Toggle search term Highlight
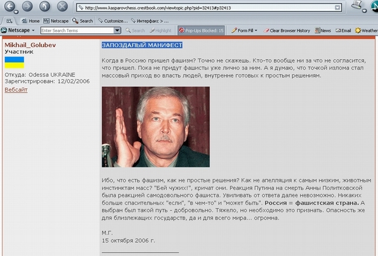Screen dimensions: 378x256 tap(160, 30)
